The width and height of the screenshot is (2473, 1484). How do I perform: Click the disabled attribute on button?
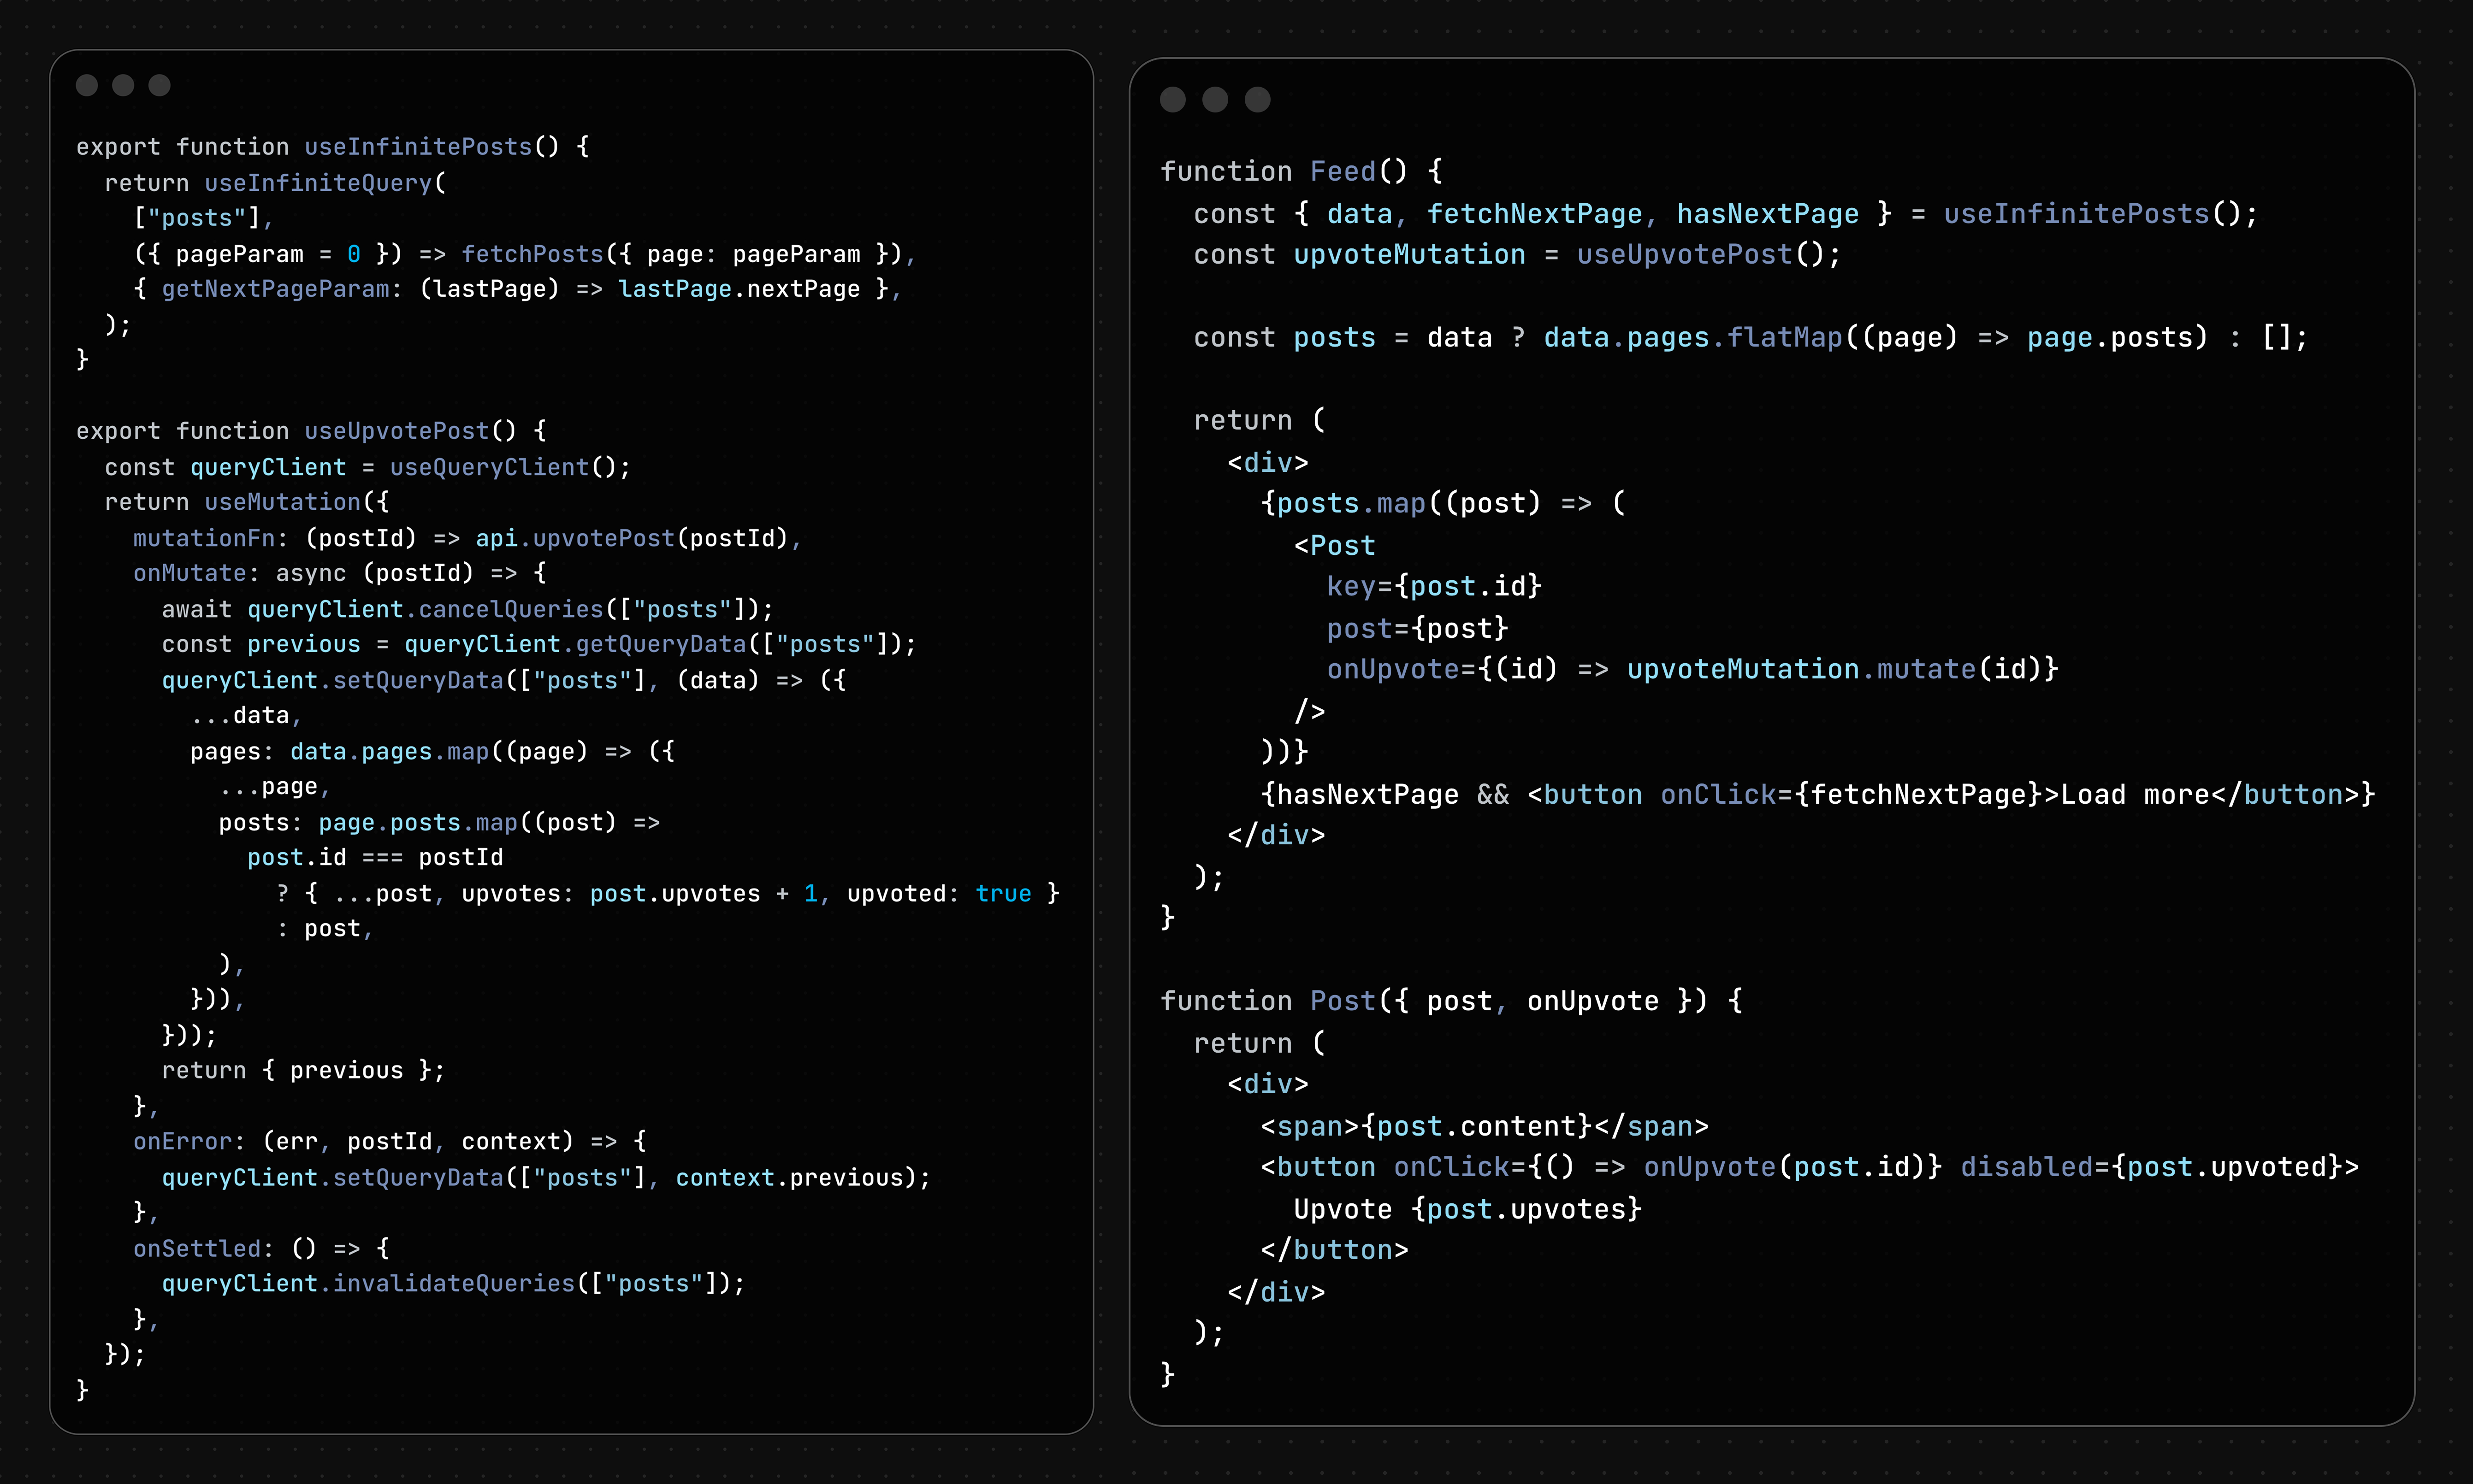(2026, 1167)
